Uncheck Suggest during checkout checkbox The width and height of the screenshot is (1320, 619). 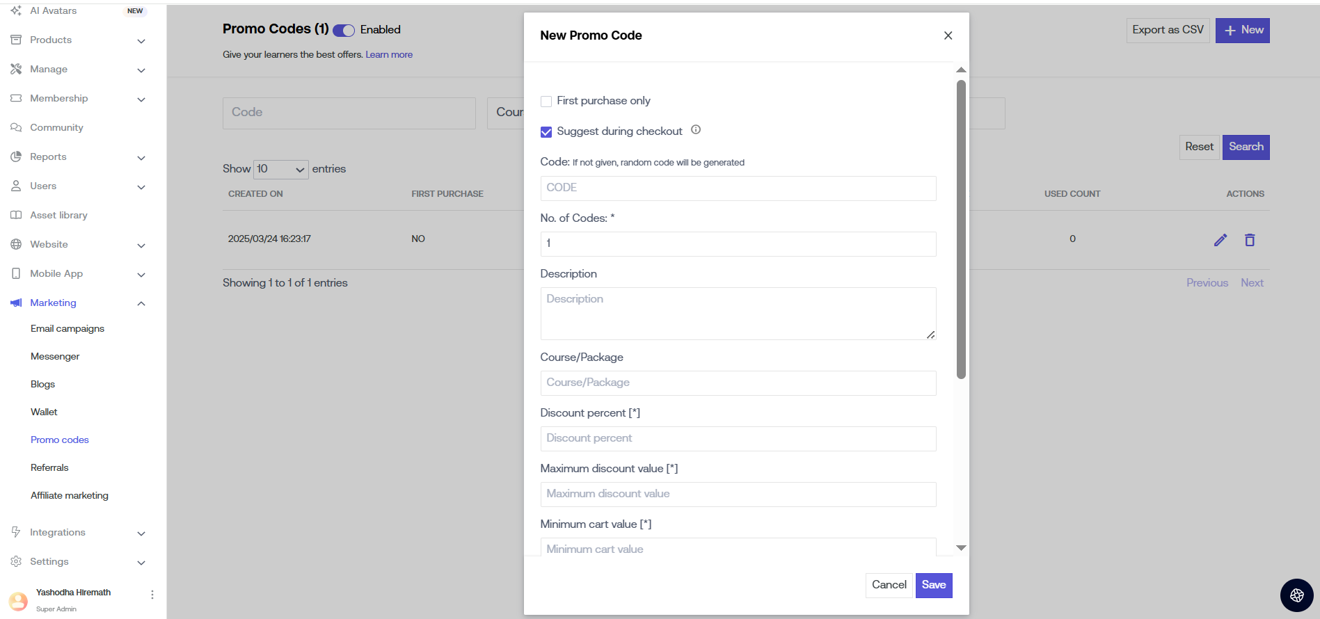point(546,132)
